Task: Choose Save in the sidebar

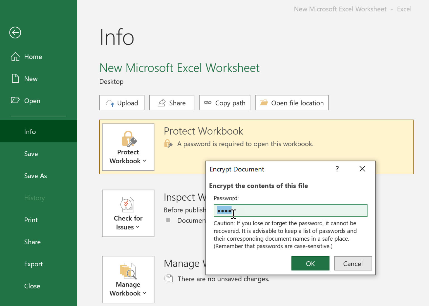Action: pyautogui.click(x=39, y=154)
